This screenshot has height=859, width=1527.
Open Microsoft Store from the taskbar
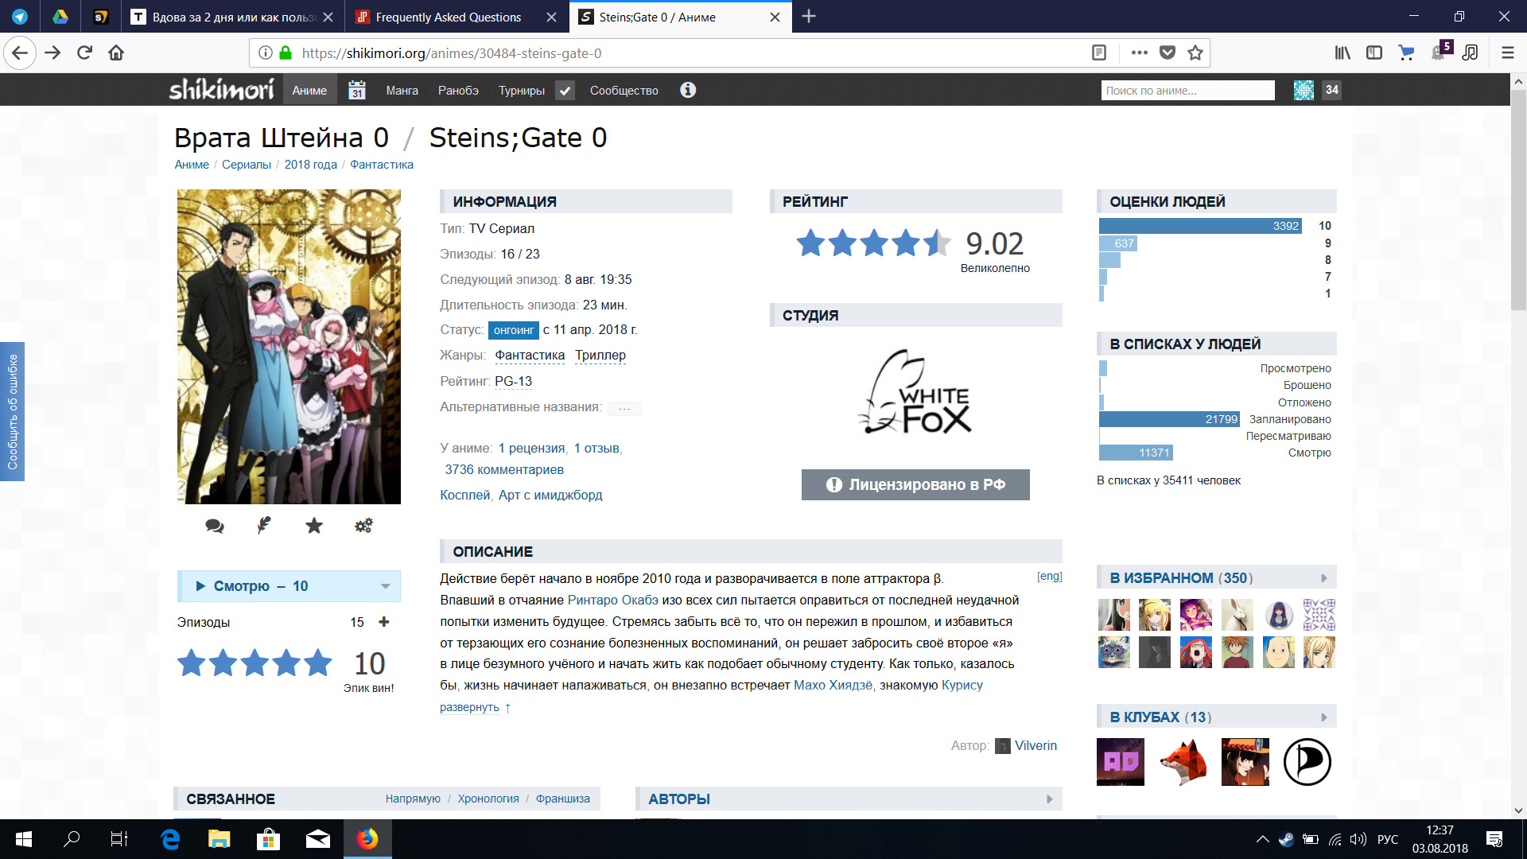click(268, 839)
